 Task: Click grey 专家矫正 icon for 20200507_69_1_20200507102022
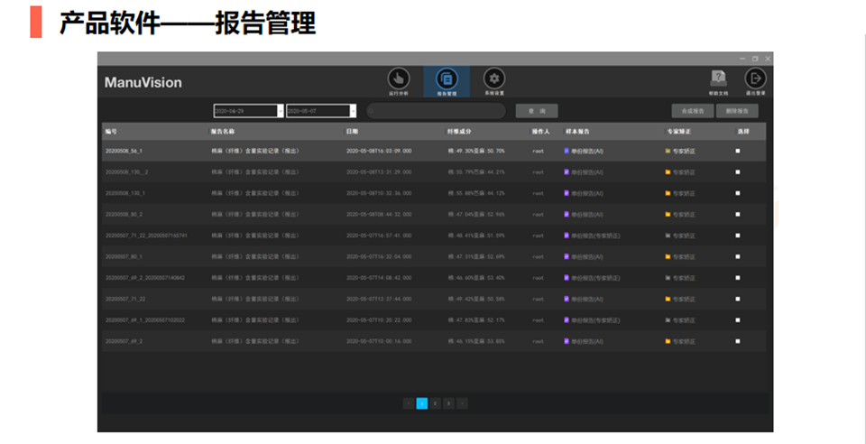click(x=668, y=319)
